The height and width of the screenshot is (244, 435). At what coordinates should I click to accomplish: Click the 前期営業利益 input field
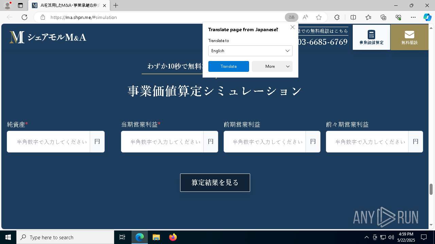(265, 142)
